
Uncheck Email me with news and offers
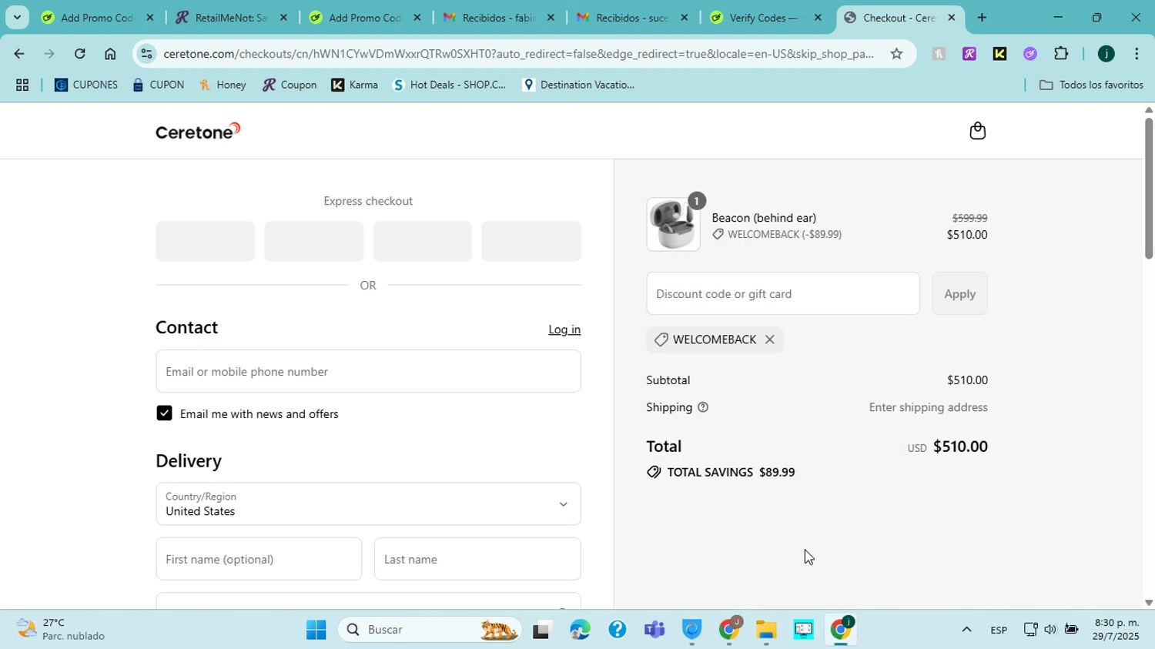[164, 413]
